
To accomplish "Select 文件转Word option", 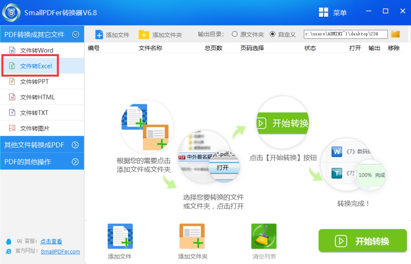I will 42,50.
